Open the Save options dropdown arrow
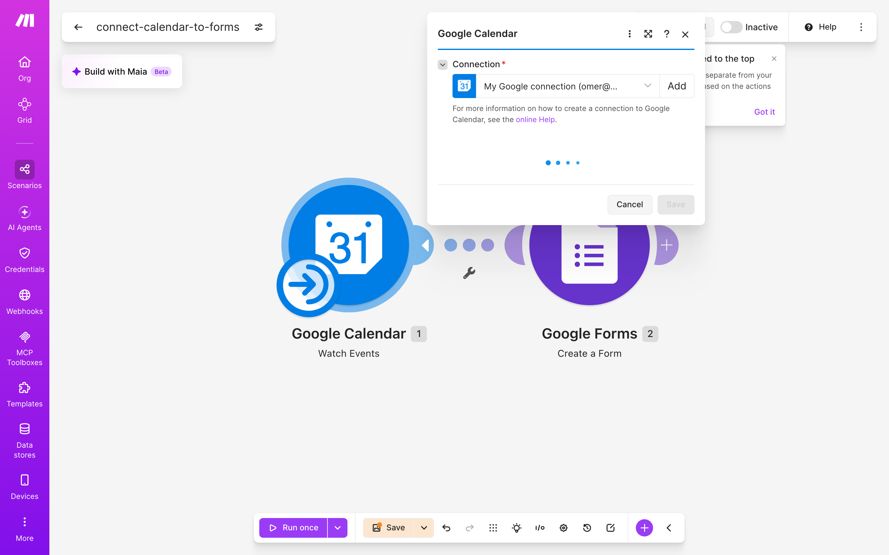The width and height of the screenshot is (889, 555). pos(424,528)
